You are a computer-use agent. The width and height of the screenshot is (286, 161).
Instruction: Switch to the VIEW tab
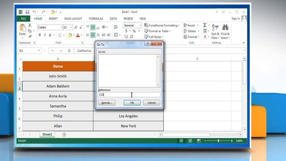(x=143, y=19)
